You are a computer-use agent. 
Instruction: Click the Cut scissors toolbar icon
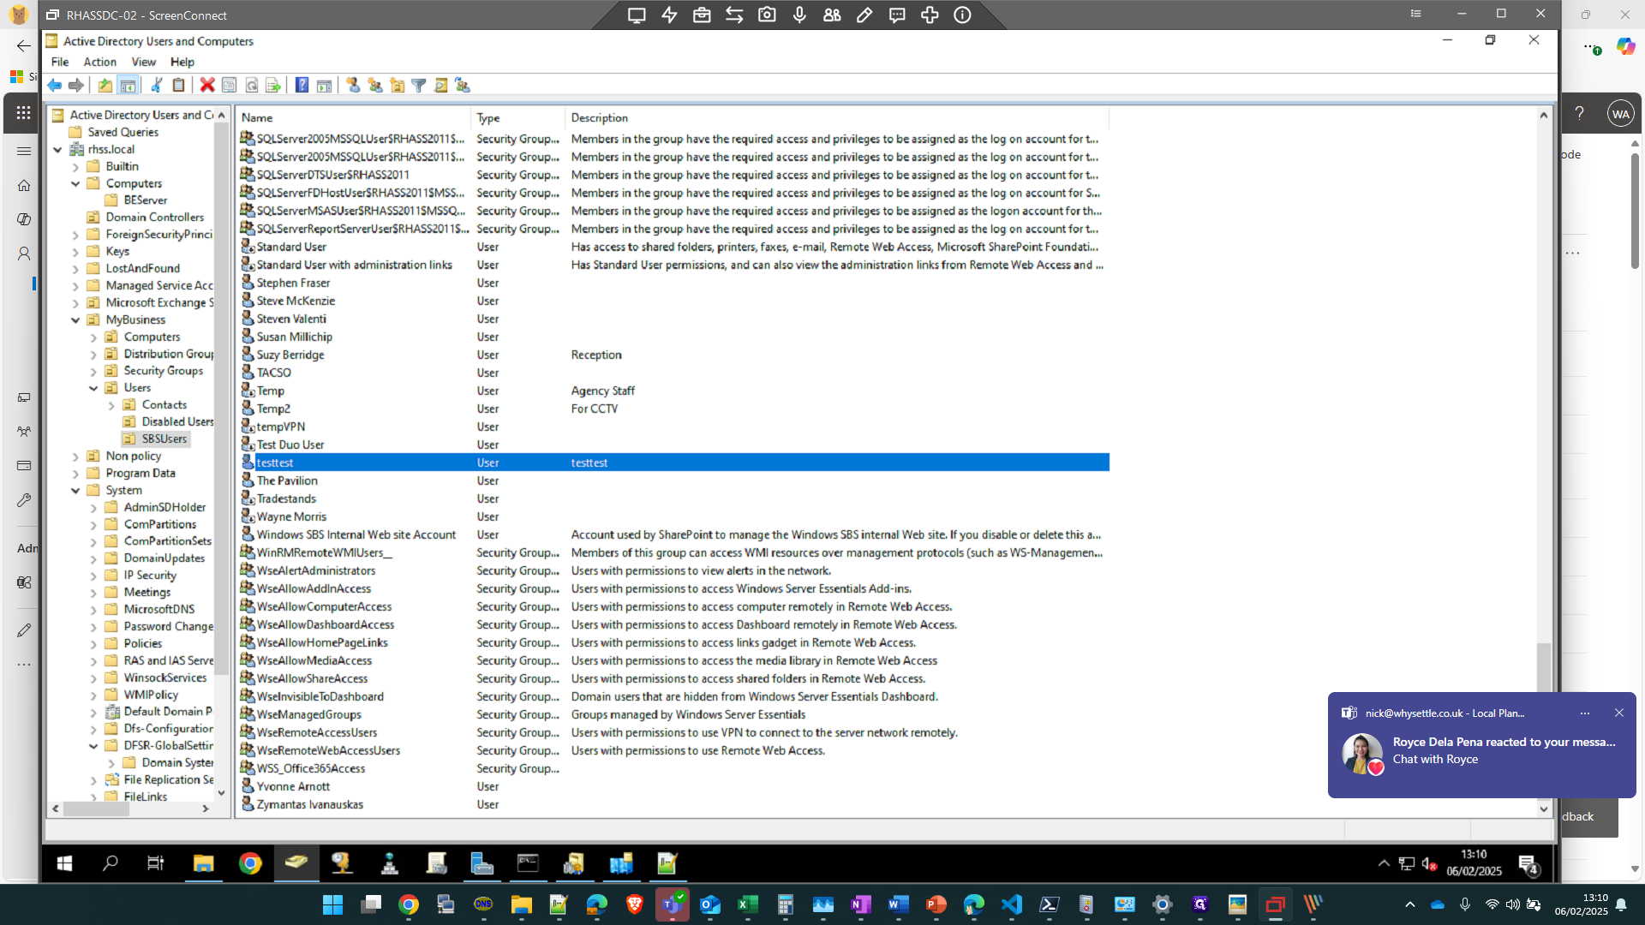(157, 85)
